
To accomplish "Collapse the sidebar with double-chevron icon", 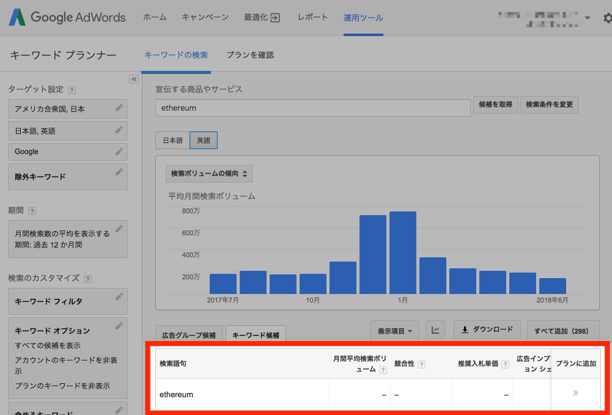I will pos(134,79).
